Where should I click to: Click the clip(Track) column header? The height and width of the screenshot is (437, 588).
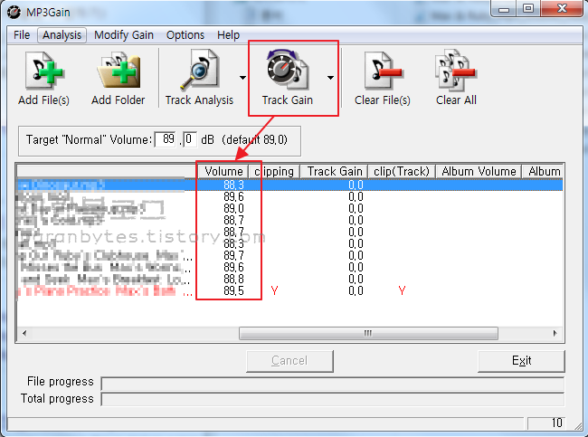(402, 171)
